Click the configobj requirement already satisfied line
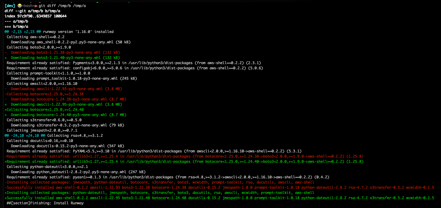 135,68
